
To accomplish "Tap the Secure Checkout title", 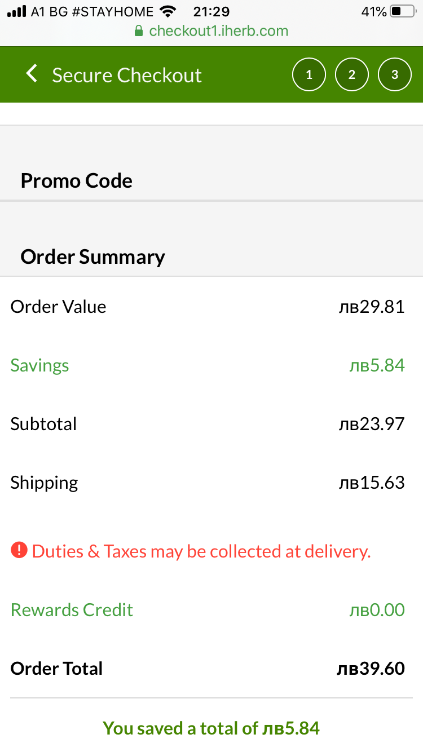I will point(127,75).
